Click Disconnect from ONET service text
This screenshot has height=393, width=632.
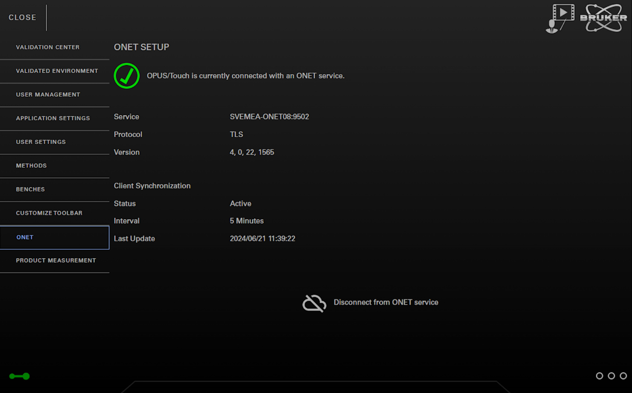coord(386,303)
